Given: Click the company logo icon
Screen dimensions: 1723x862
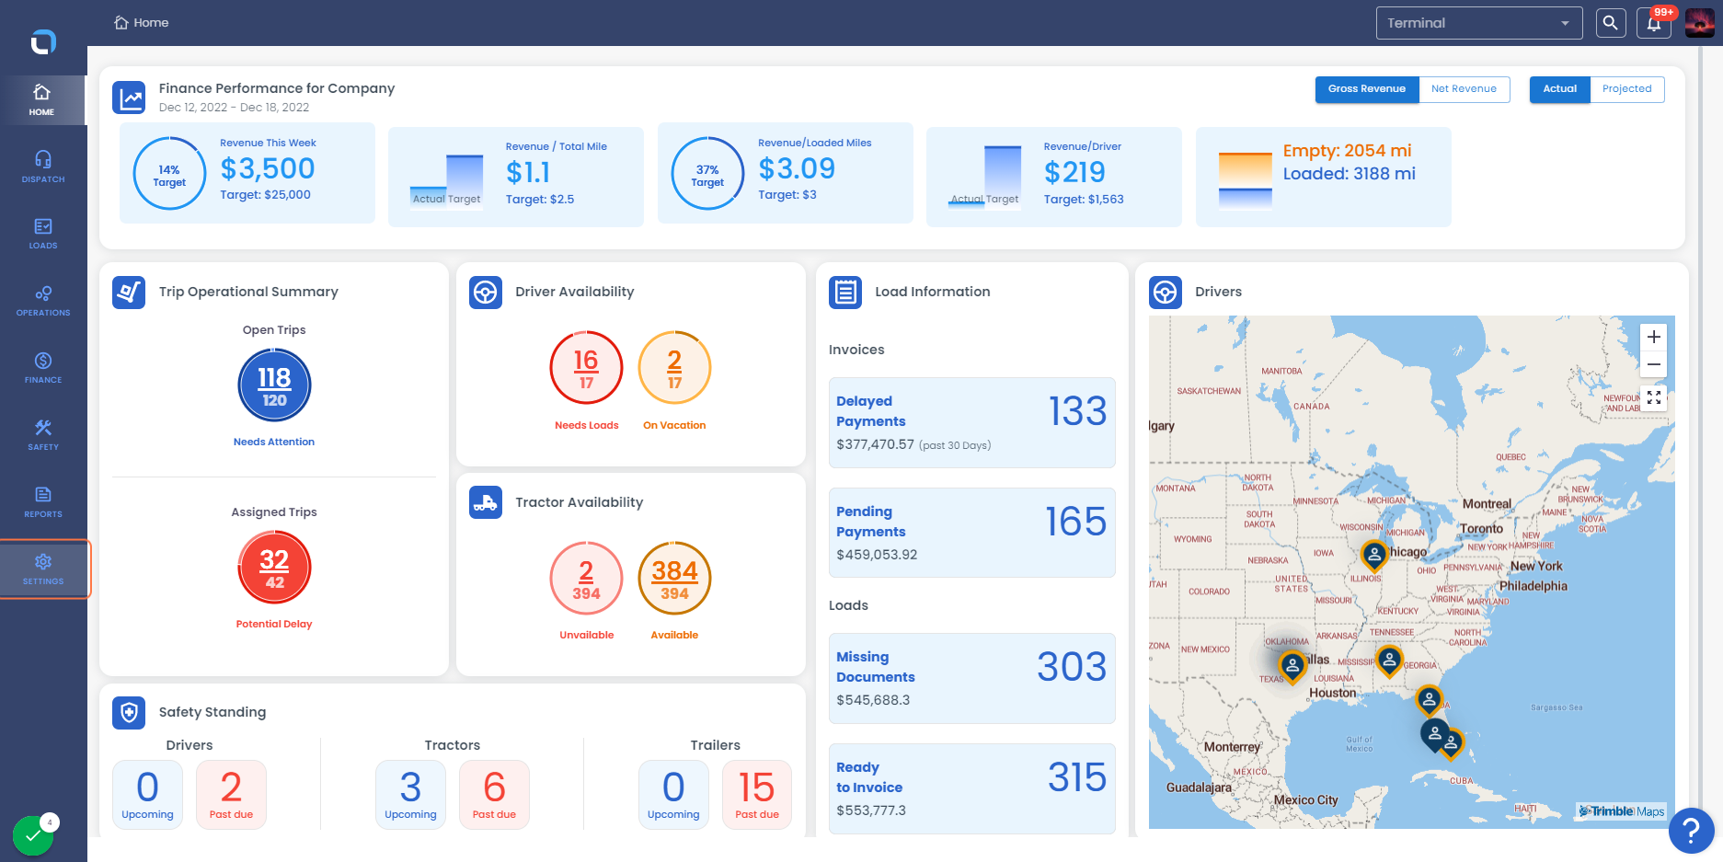Looking at the screenshot, I should pyautogui.click(x=43, y=41).
